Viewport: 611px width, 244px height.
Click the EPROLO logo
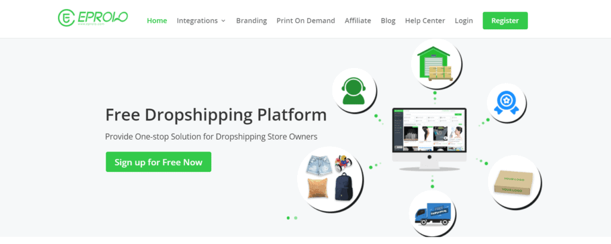pyautogui.click(x=92, y=18)
